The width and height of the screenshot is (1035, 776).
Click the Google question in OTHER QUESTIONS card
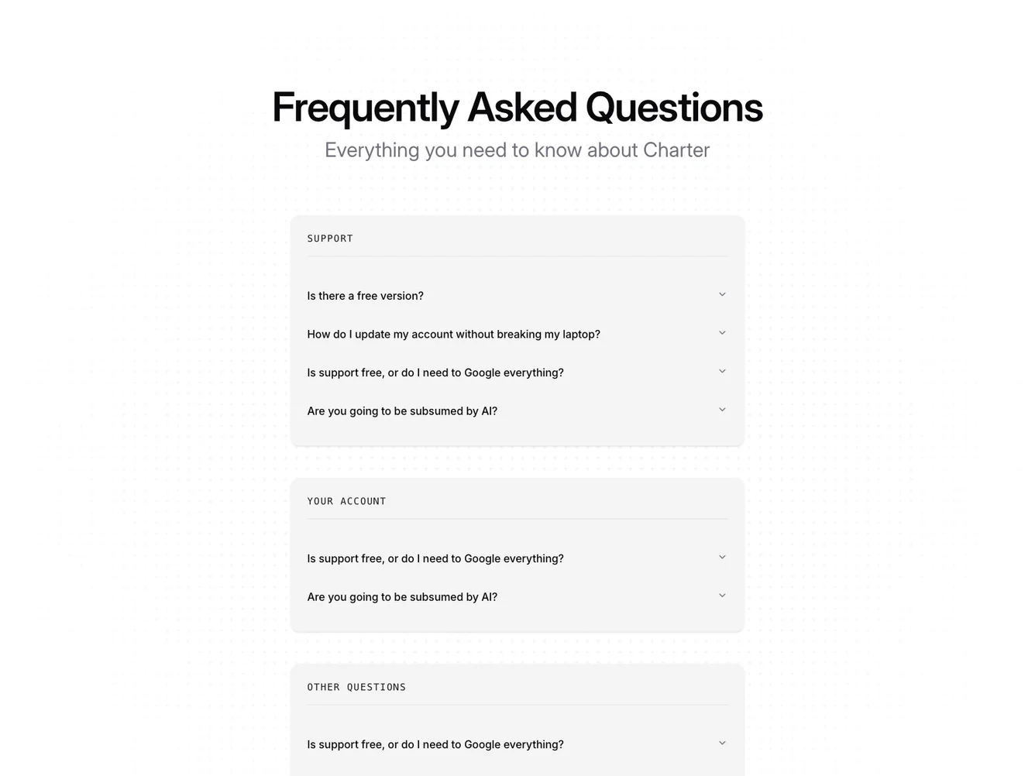(x=435, y=743)
